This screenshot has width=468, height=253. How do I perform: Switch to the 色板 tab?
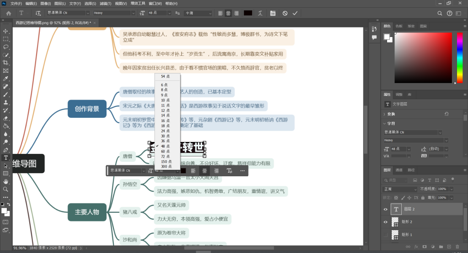point(399,26)
